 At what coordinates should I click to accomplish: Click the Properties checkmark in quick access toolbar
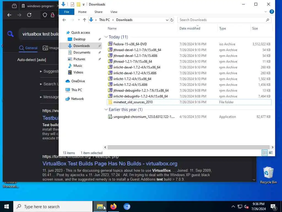click(x=72, y=4)
